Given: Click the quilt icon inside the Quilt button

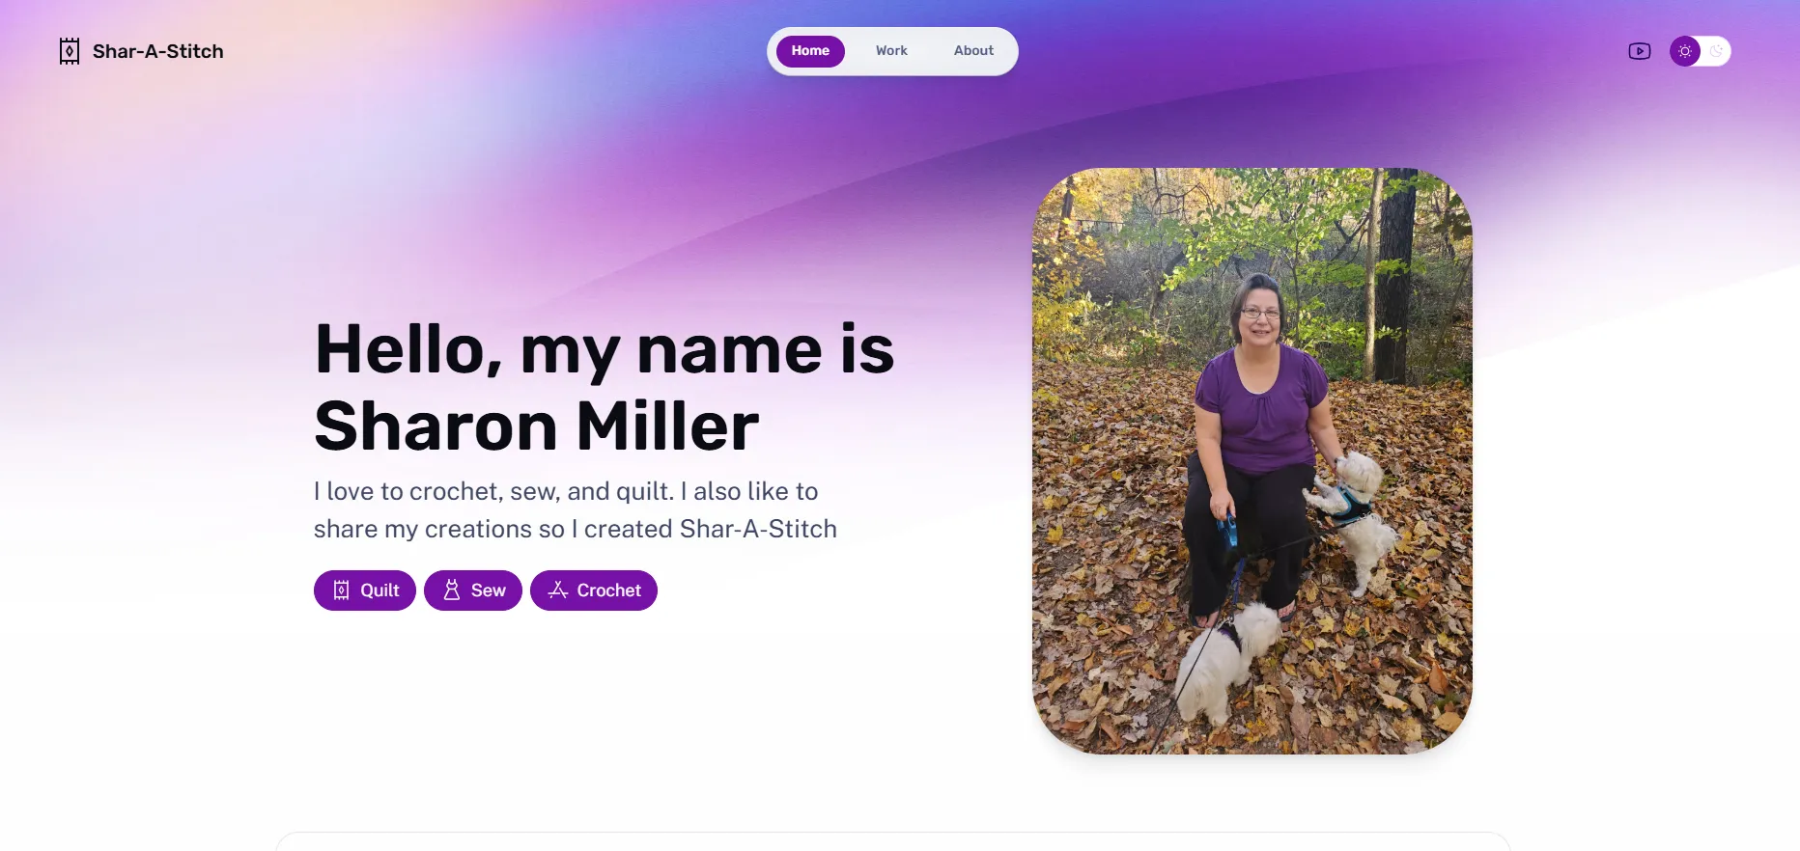Looking at the screenshot, I should point(342,590).
